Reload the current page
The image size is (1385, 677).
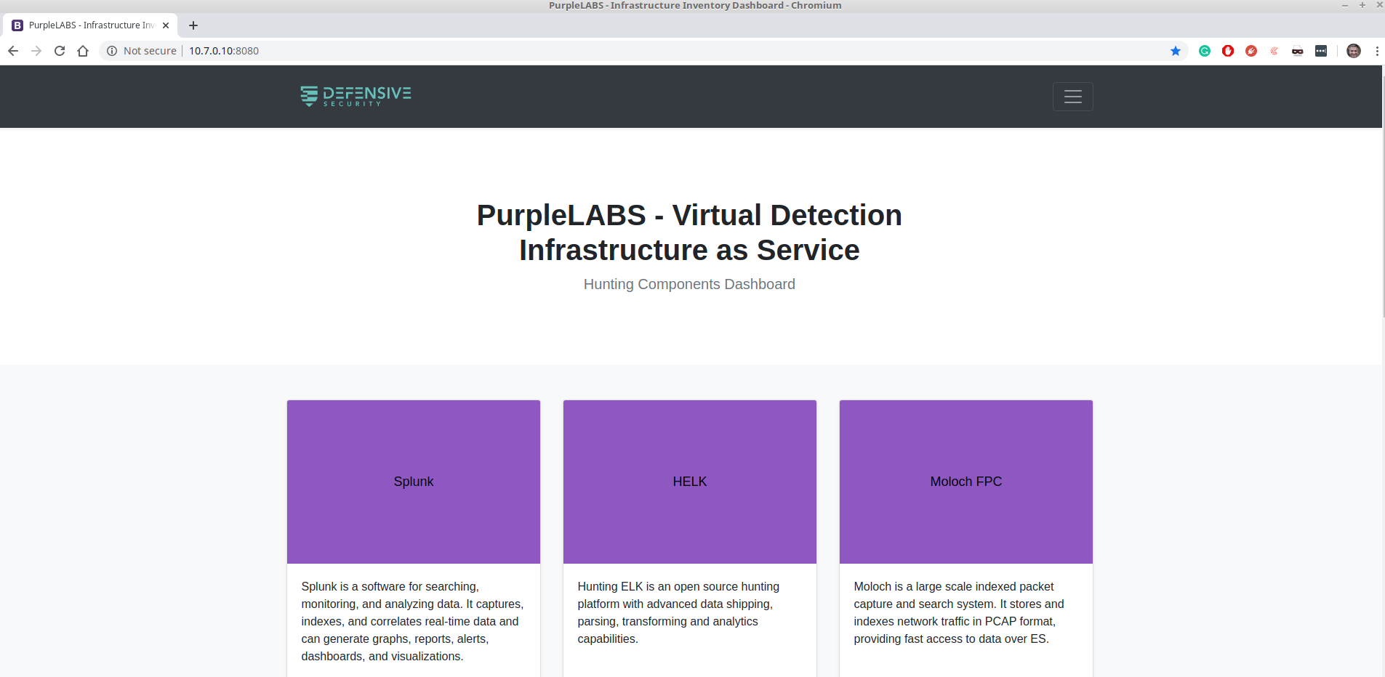(x=60, y=51)
